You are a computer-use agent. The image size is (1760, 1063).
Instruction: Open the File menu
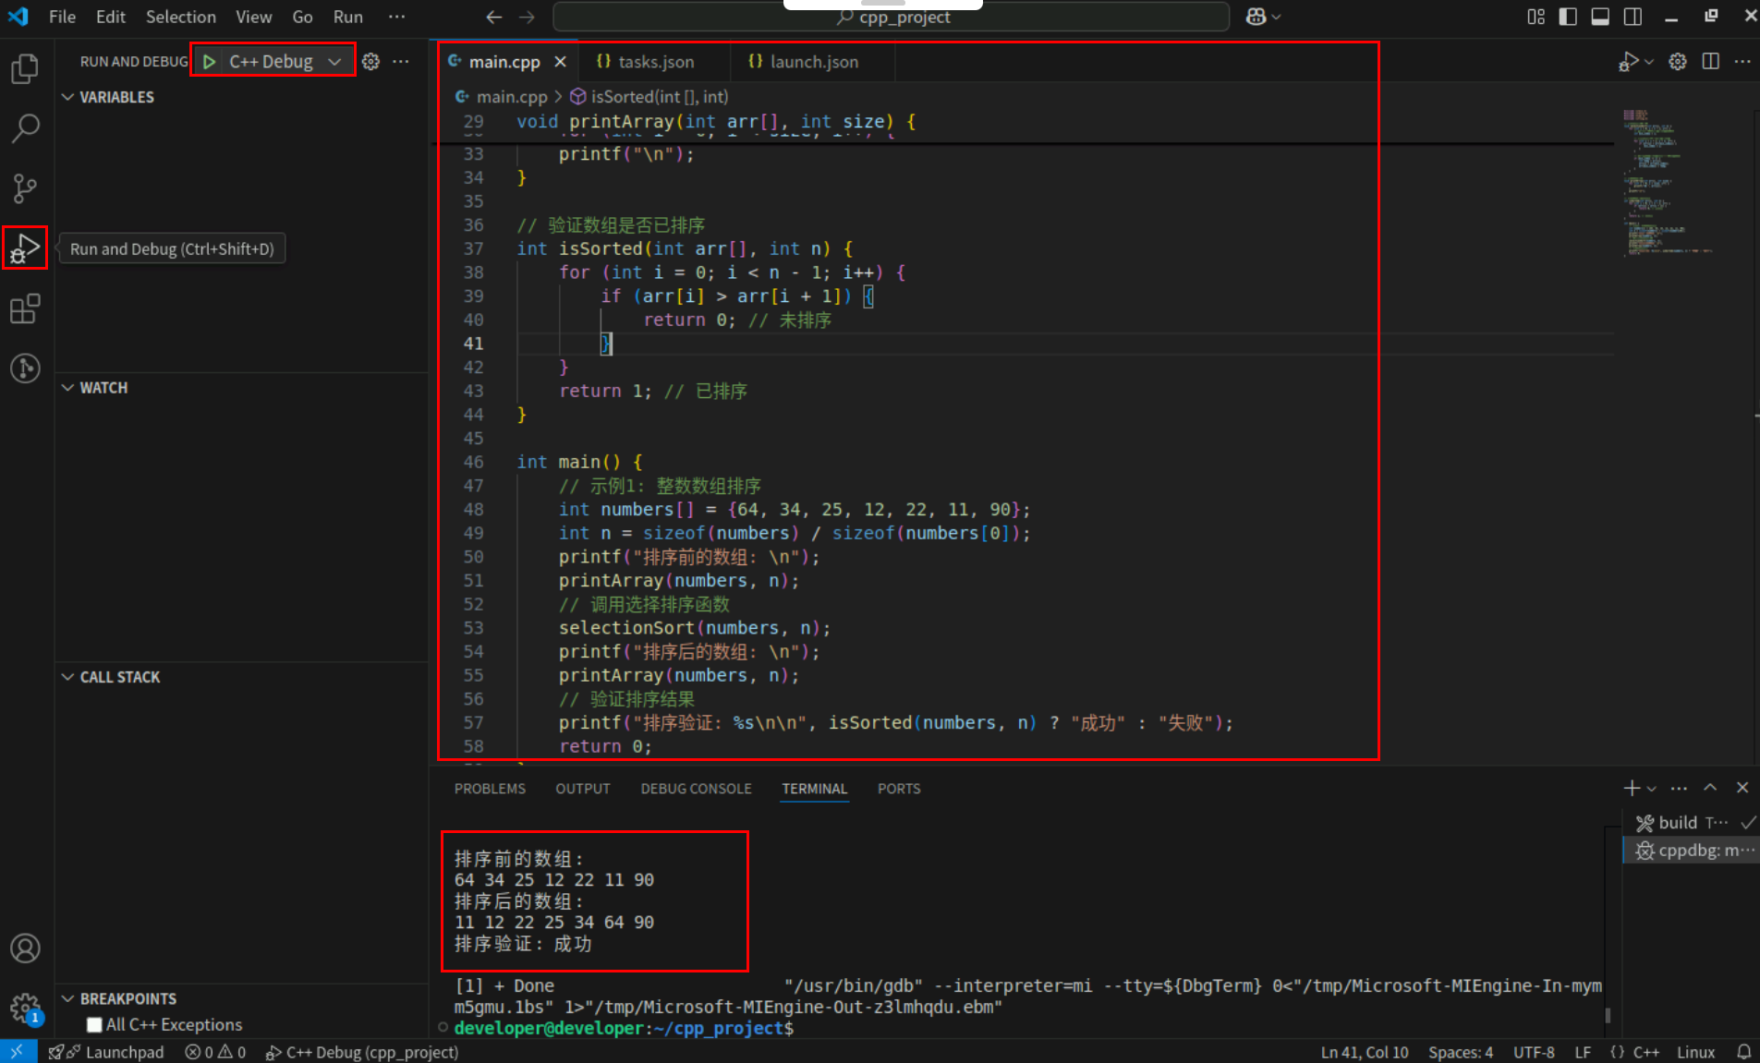click(x=62, y=17)
